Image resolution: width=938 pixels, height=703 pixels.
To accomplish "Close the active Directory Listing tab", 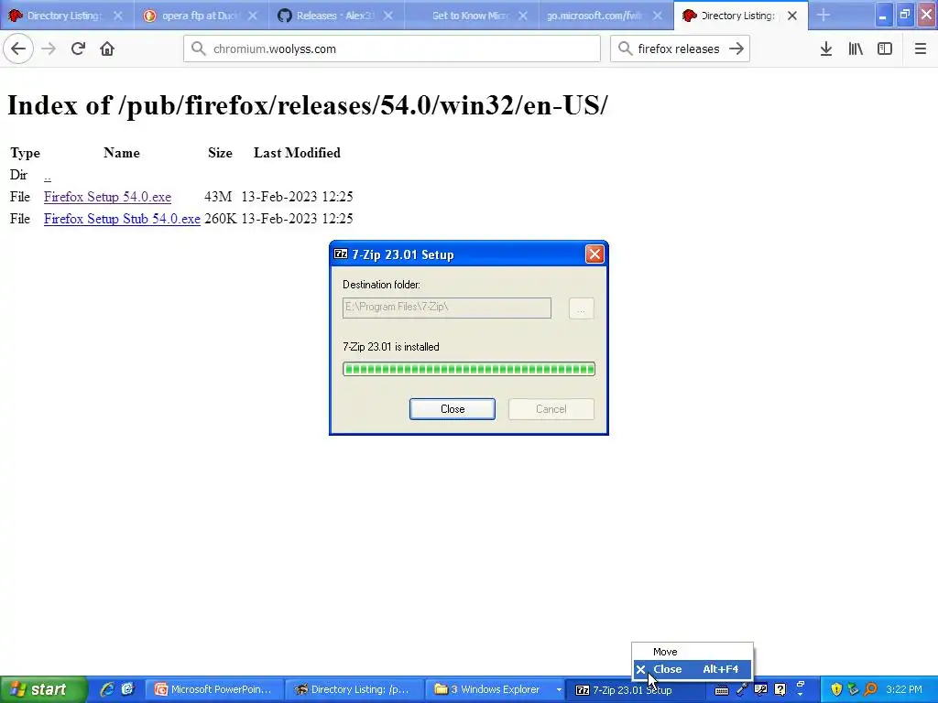I will [792, 16].
